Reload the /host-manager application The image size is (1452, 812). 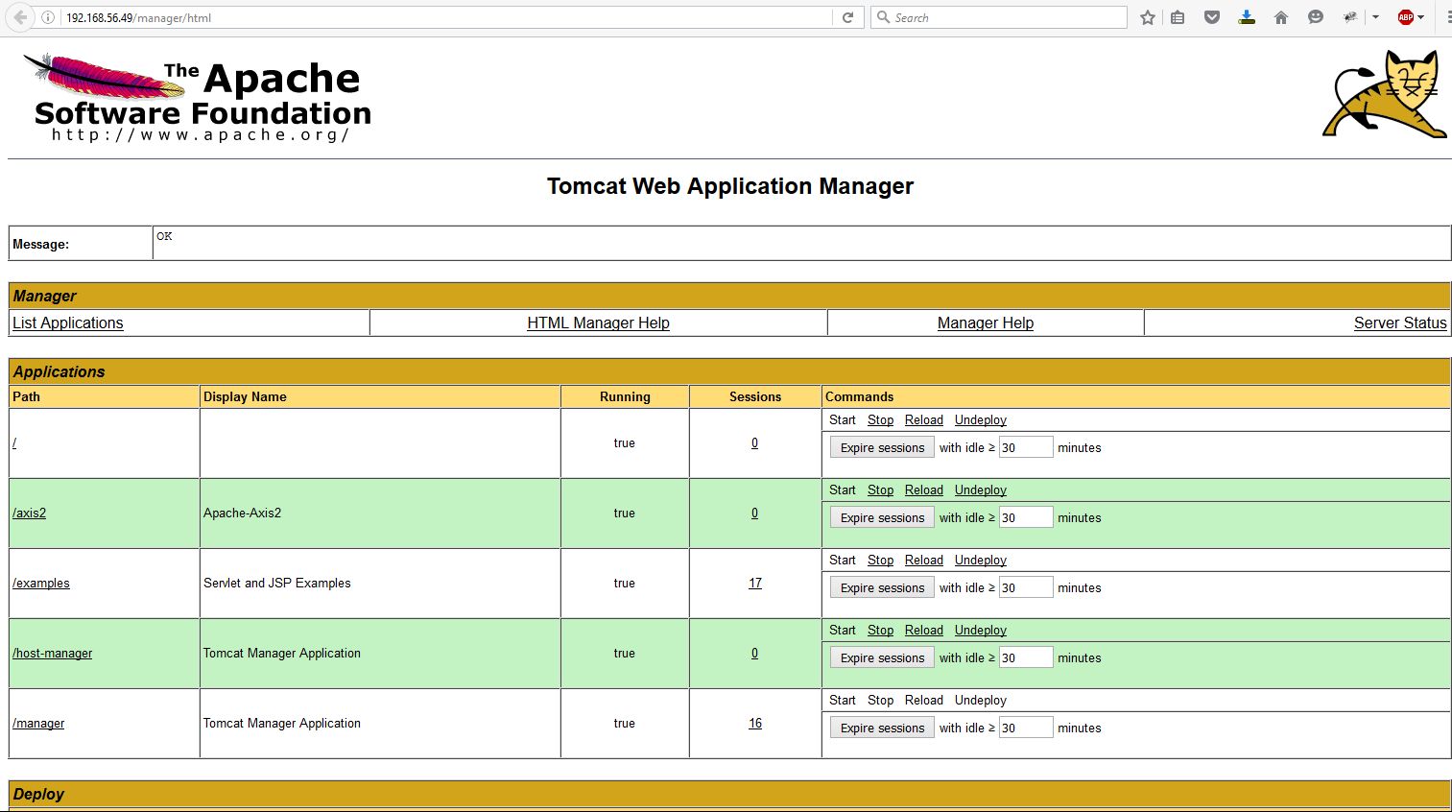pos(924,631)
